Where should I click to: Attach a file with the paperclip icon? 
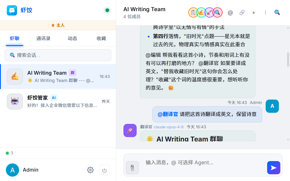click(x=132, y=168)
